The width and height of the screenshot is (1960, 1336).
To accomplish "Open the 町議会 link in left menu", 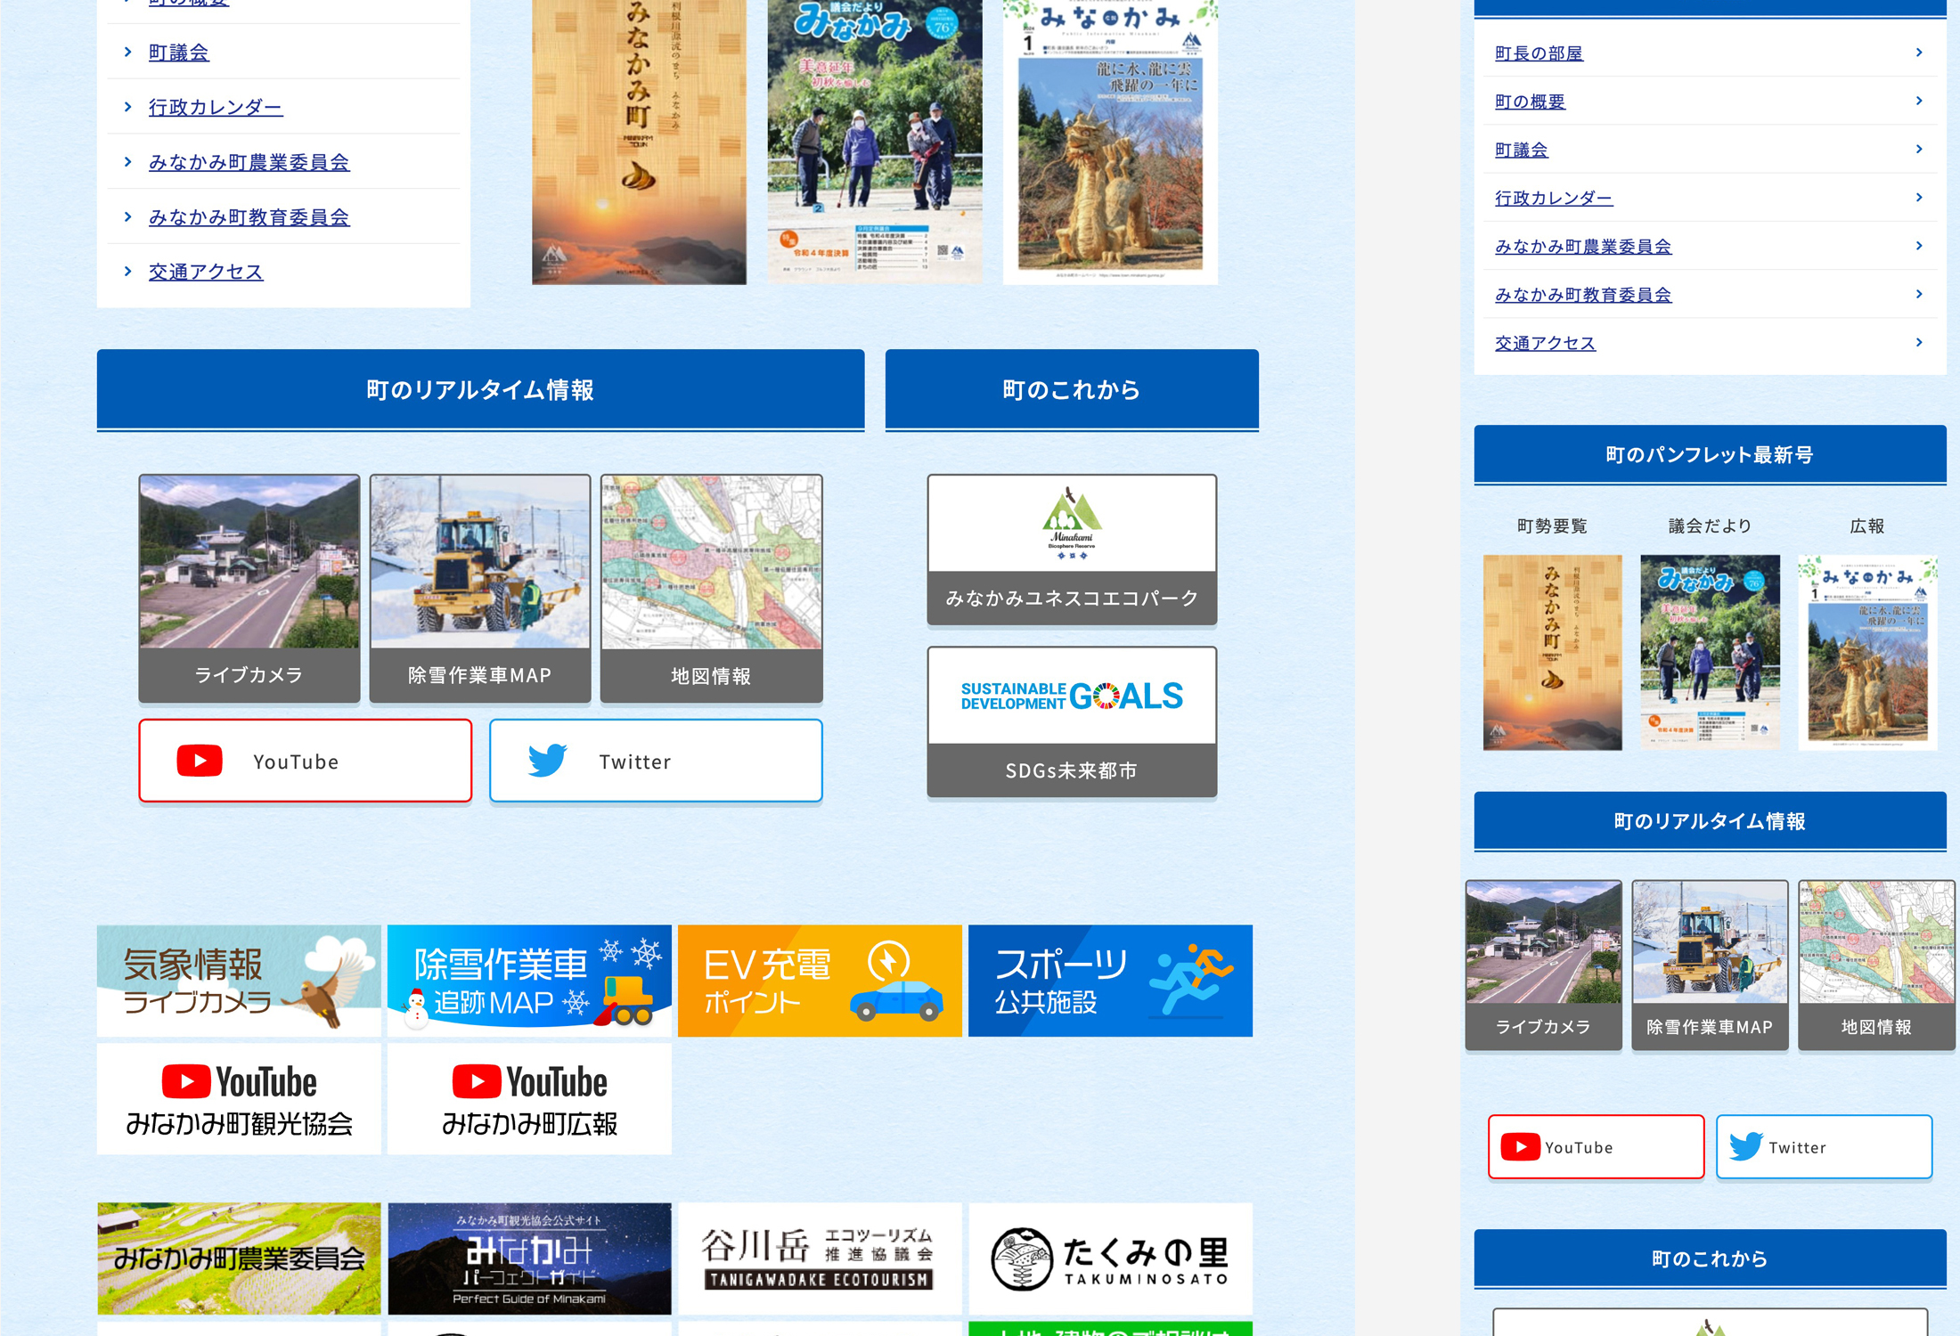I will click(178, 53).
